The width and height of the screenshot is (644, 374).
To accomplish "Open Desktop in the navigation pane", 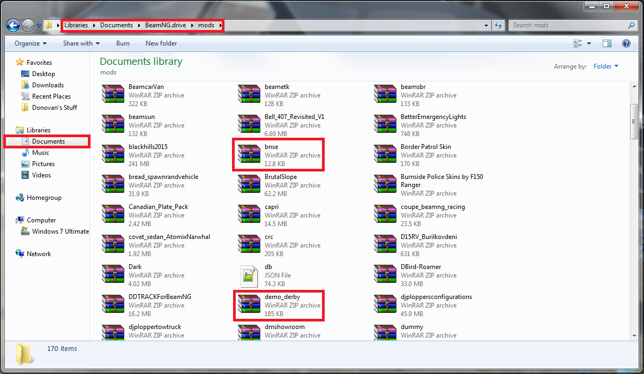I will pyautogui.click(x=43, y=74).
